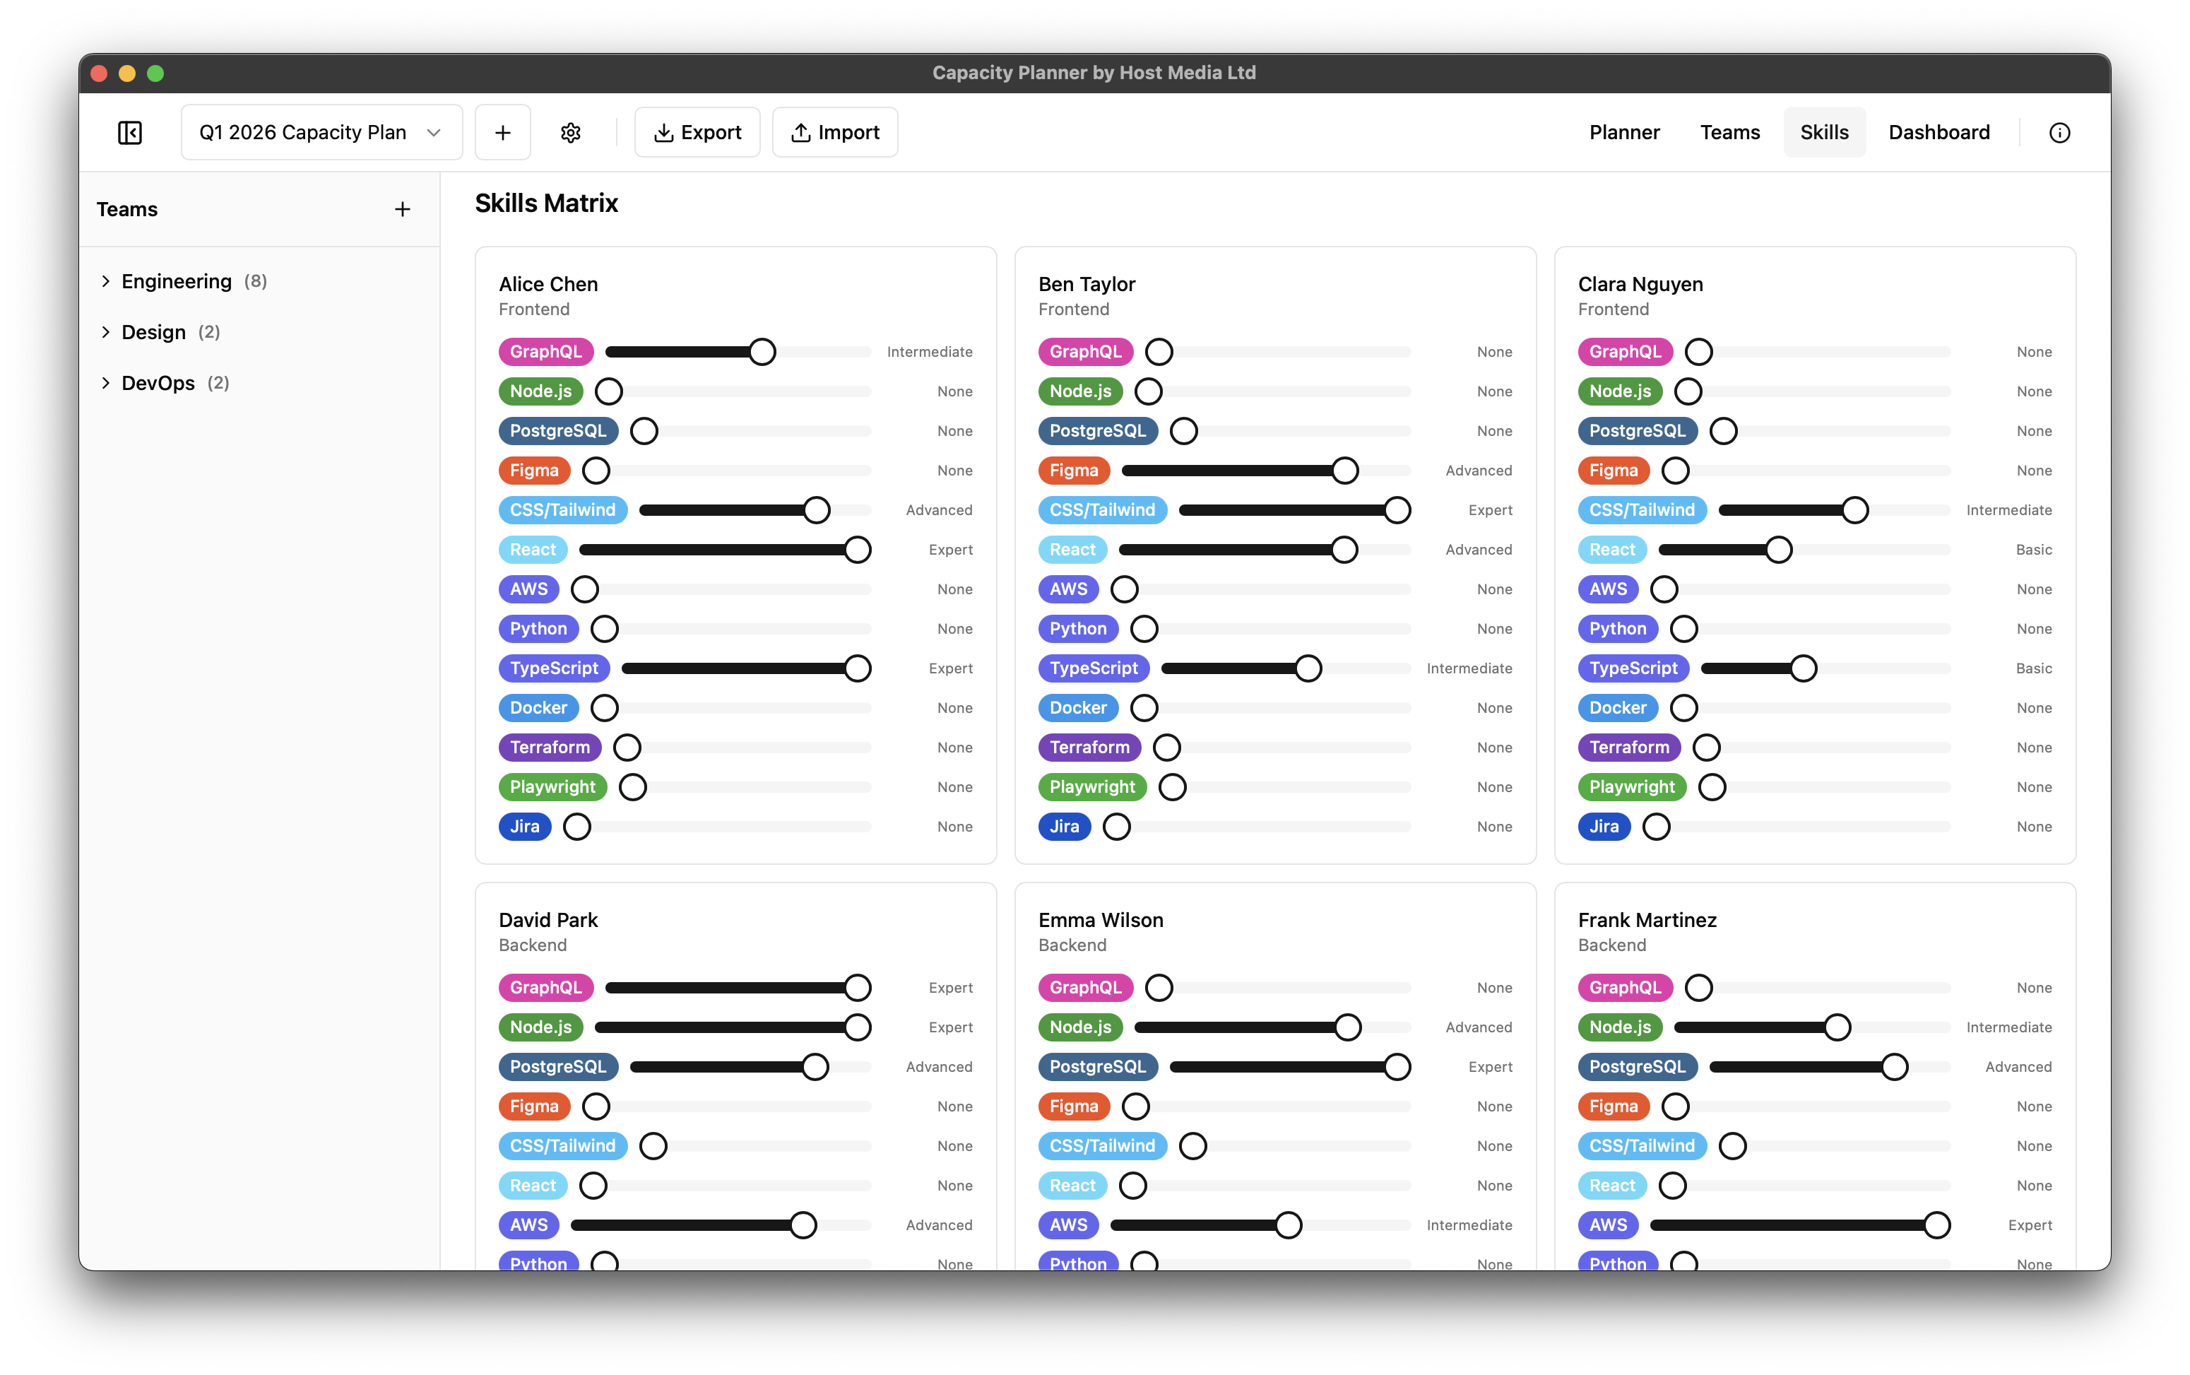The height and width of the screenshot is (1375, 2190).
Task: Click Alice Chen's Docker slider handle
Action: coord(605,709)
